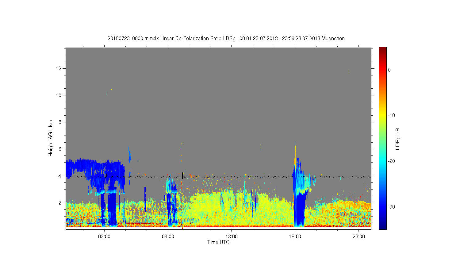
Task: Click the height tick label 10
Action: pos(59,95)
